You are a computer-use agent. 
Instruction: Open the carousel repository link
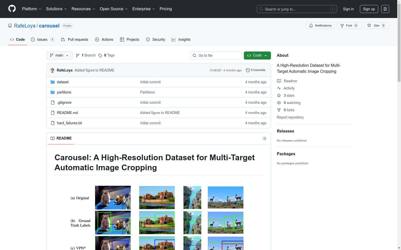tap(49, 26)
